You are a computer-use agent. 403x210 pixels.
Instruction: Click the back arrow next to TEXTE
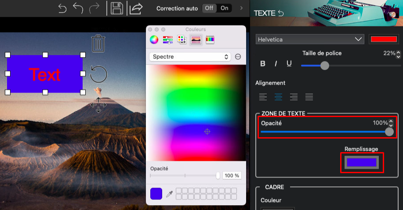click(281, 13)
